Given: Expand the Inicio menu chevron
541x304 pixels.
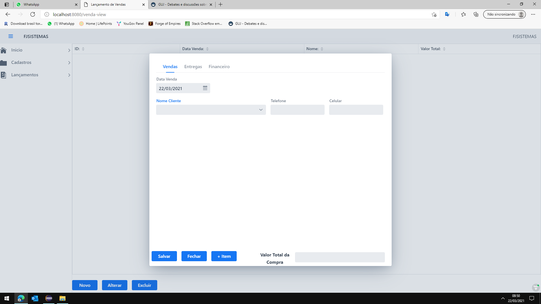Looking at the screenshot, I should (x=69, y=50).
